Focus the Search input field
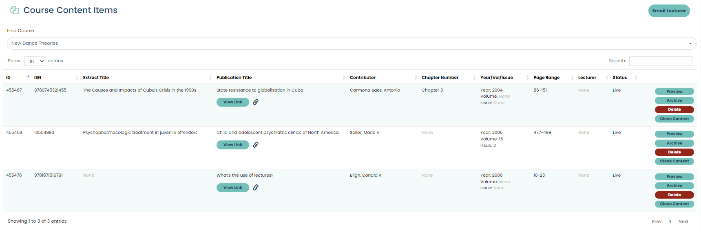The image size is (701, 232). [x=660, y=61]
